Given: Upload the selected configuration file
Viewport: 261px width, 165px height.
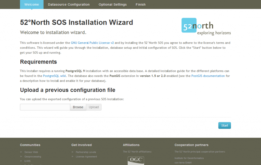Looking at the screenshot, I should click(x=94, y=107).
